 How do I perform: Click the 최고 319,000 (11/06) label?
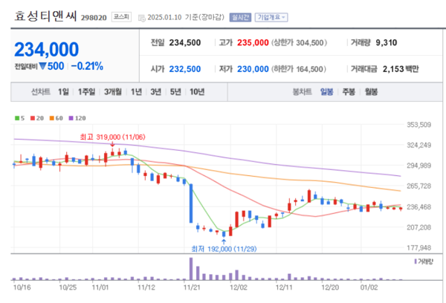click(113, 137)
